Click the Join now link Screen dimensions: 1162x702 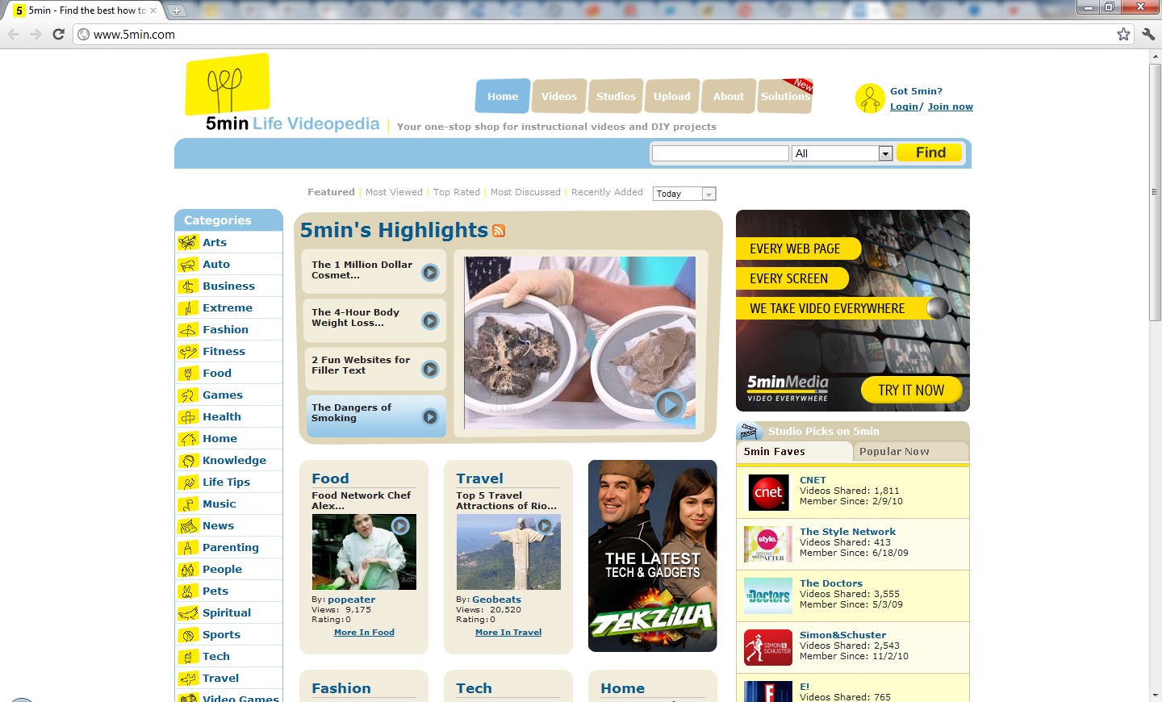click(951, 107)
